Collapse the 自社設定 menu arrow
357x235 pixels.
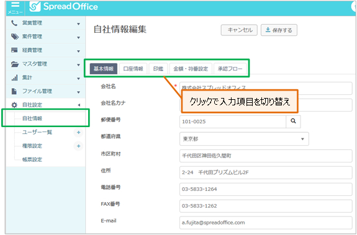tap(79, 105)
